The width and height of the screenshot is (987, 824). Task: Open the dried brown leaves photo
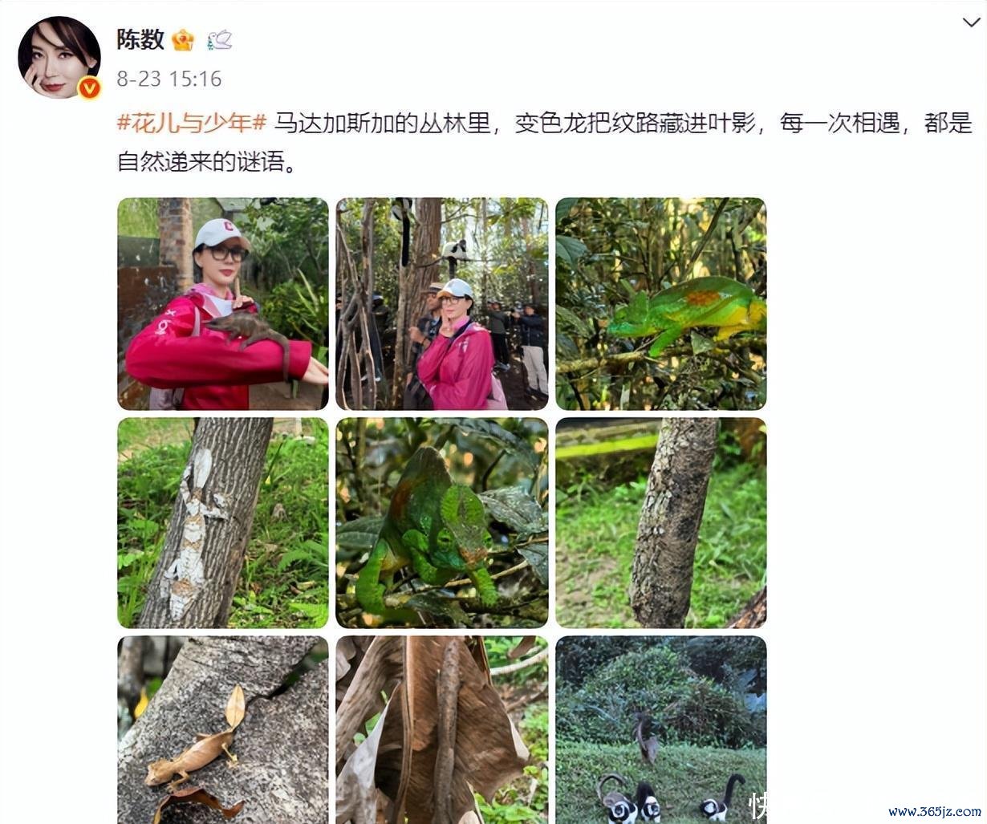442,730
